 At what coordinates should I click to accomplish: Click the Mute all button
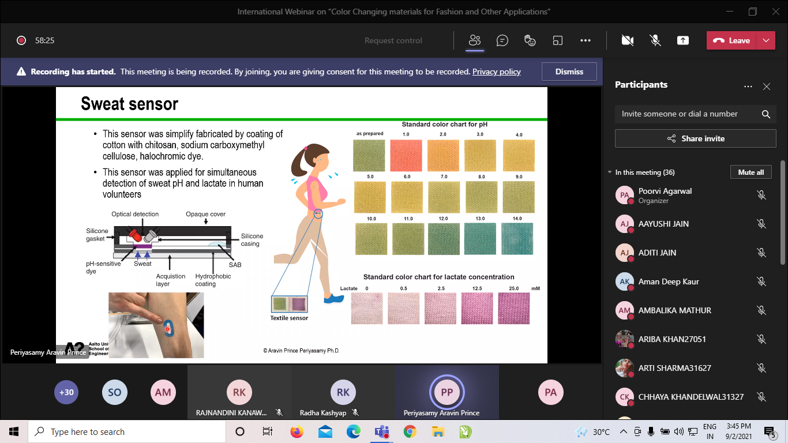[751, 172]
